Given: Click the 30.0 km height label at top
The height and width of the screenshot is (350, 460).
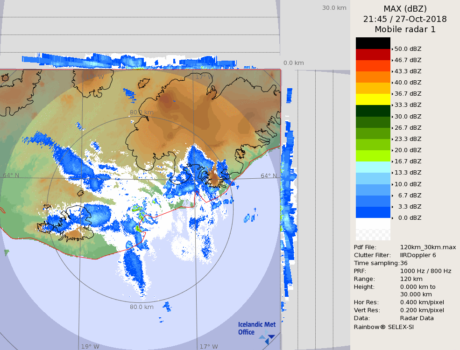Looking at the screenshot, I should [334, 8].
